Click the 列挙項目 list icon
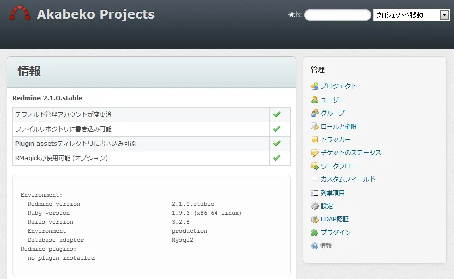 (x=314, y=193)
